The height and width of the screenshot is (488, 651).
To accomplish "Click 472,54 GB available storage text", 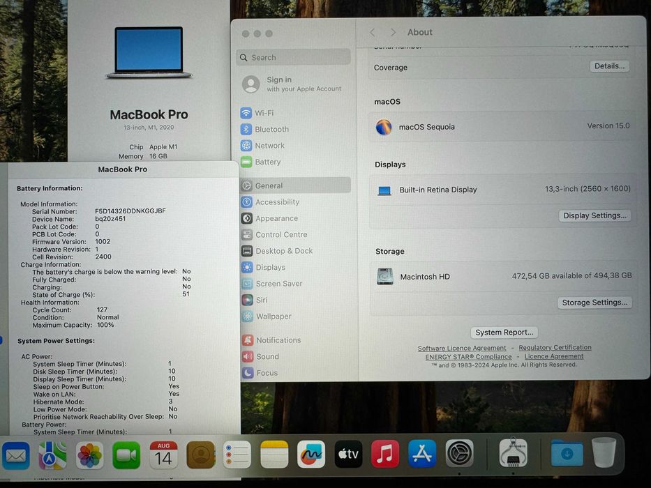I will click(x=571, y=276).
